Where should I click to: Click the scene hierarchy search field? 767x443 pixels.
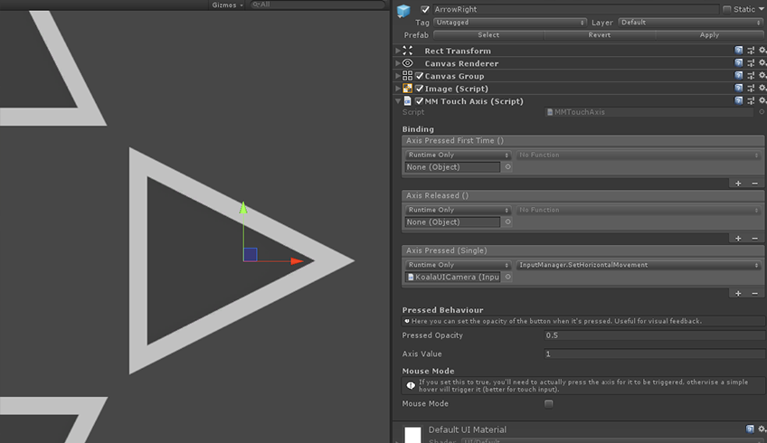coord(317,5)
